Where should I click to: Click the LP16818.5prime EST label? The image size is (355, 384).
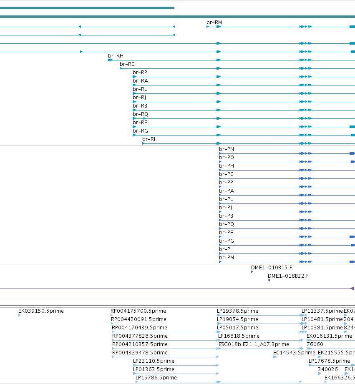(239, 336)
